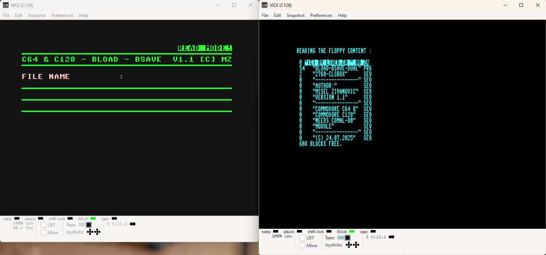
Task: Click tape control icon in left window status bar
Action: [89, 225]
